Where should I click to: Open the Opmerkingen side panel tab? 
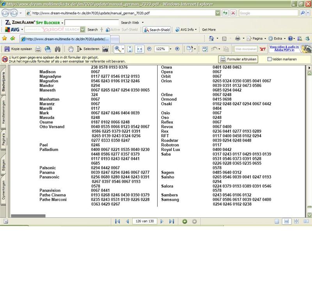4,190
